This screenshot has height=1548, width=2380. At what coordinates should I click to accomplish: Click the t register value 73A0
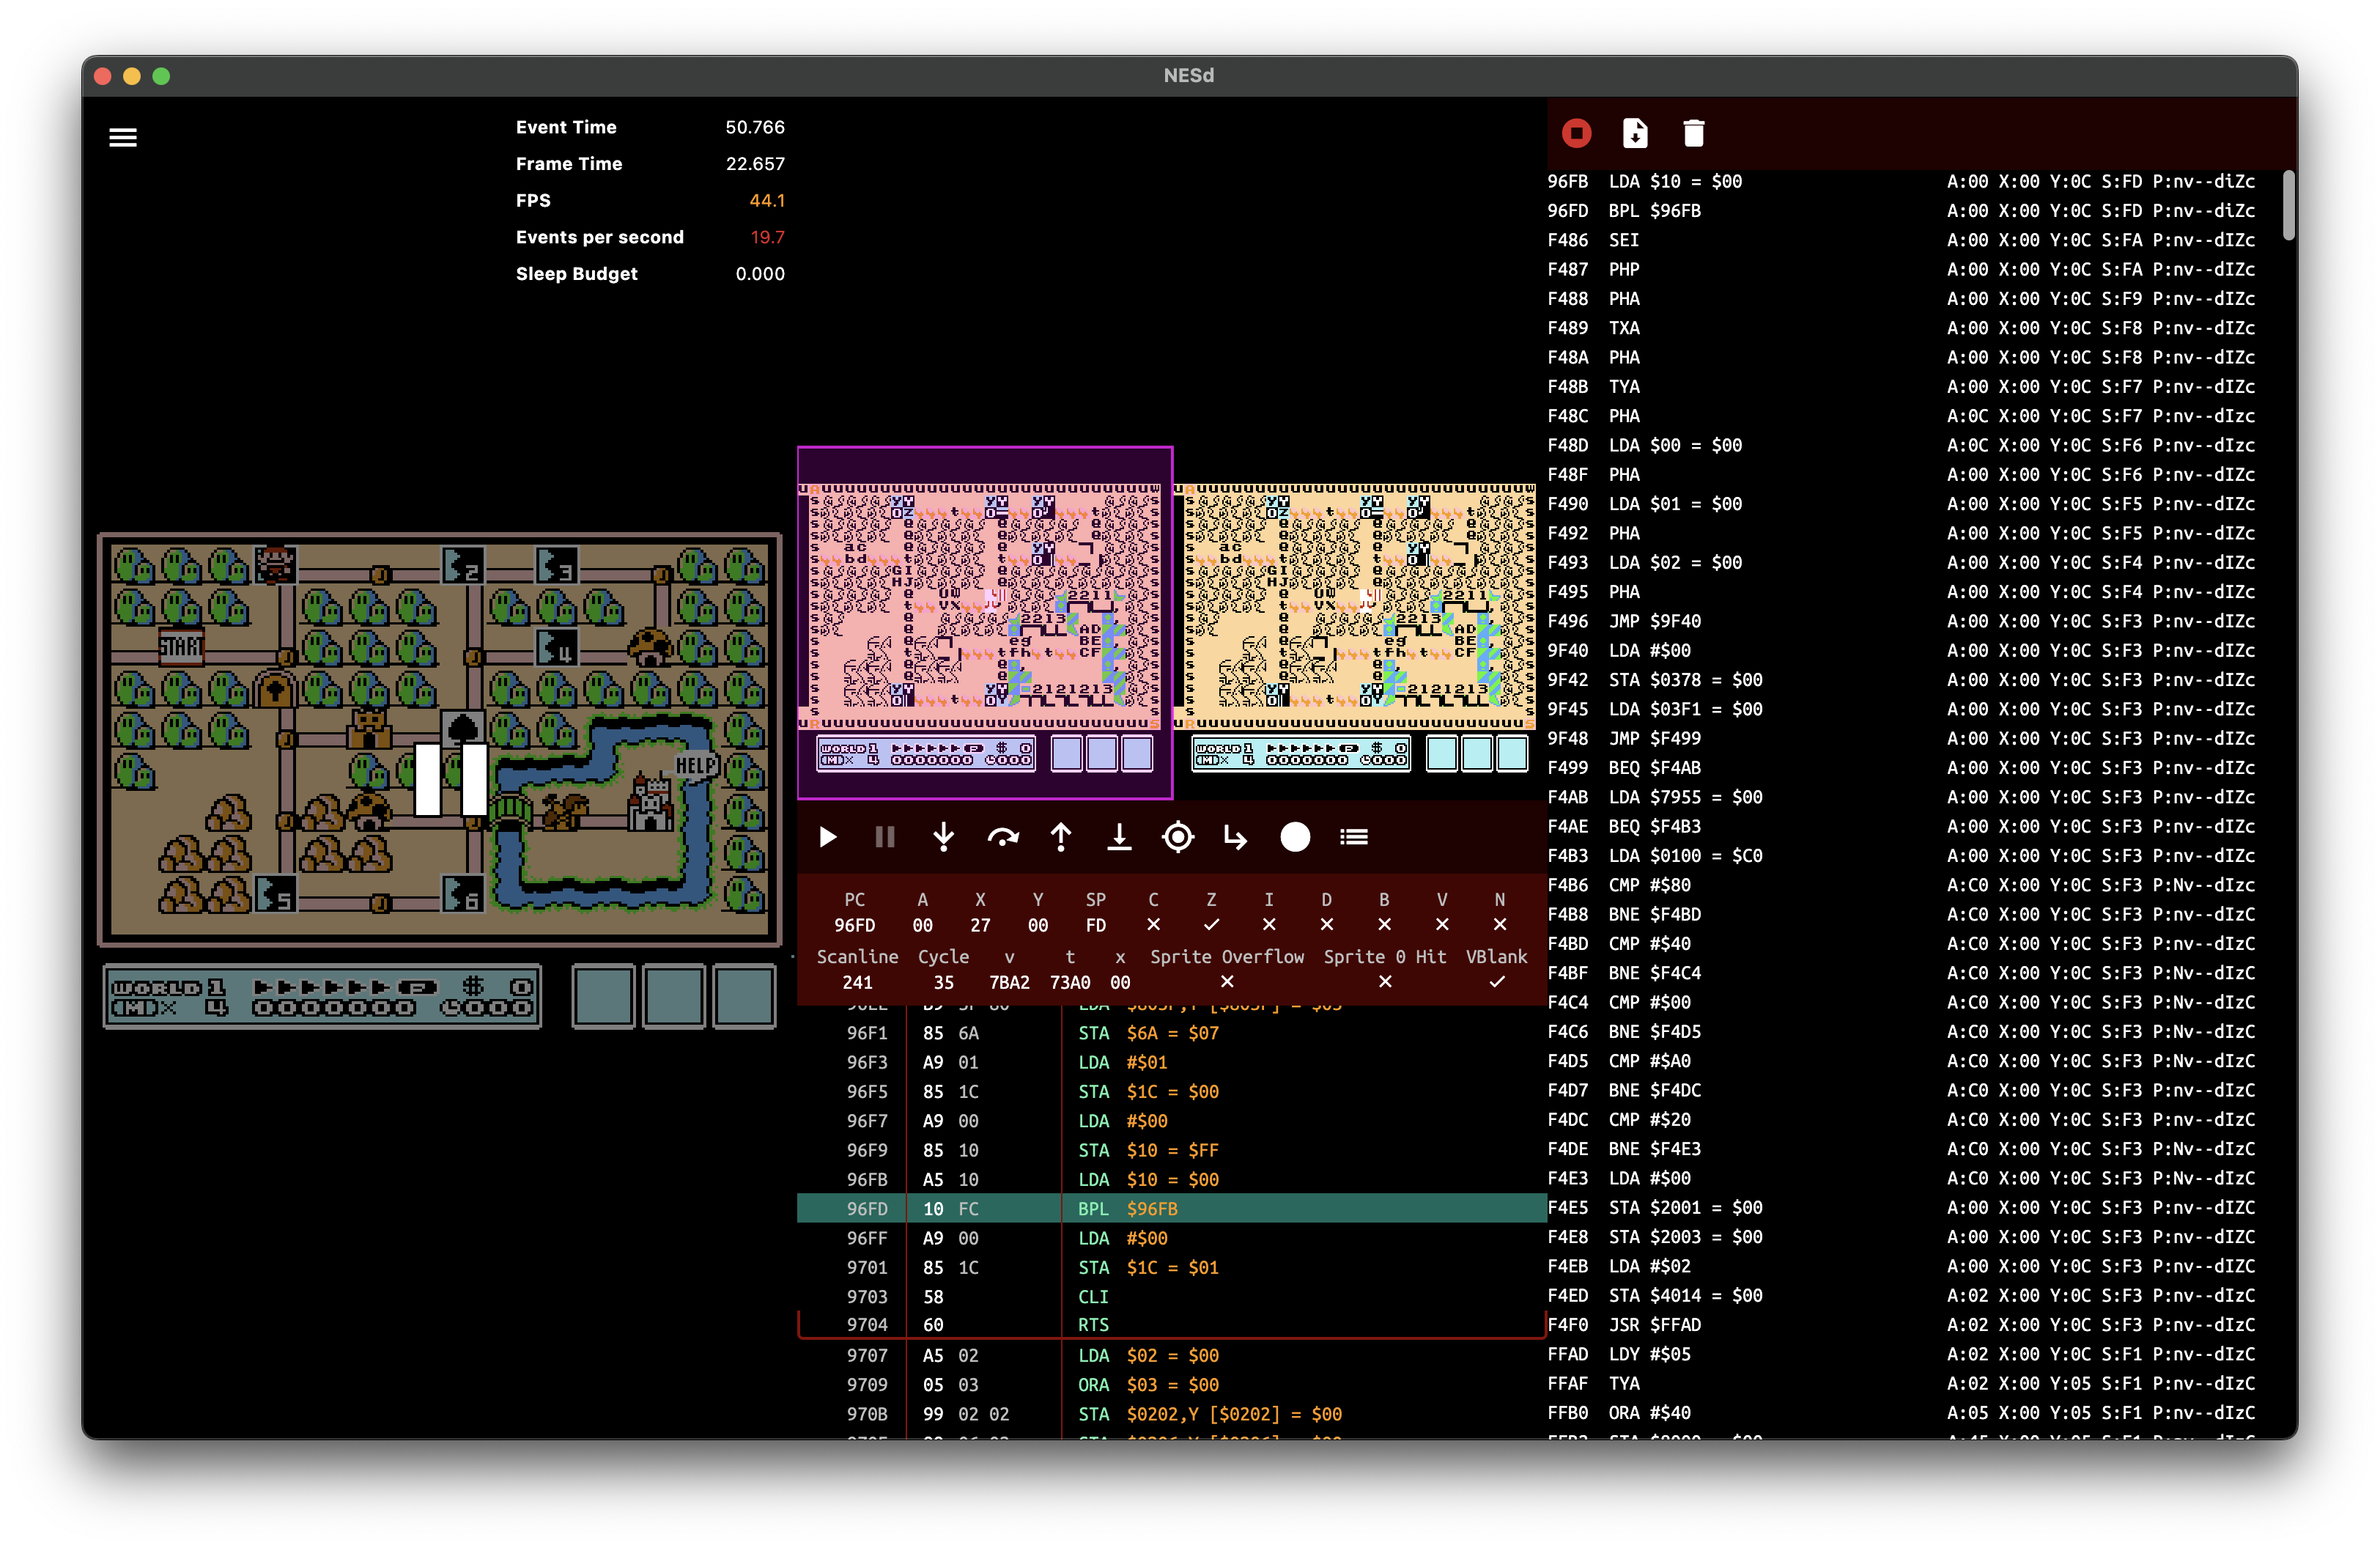click(1070, 982)
